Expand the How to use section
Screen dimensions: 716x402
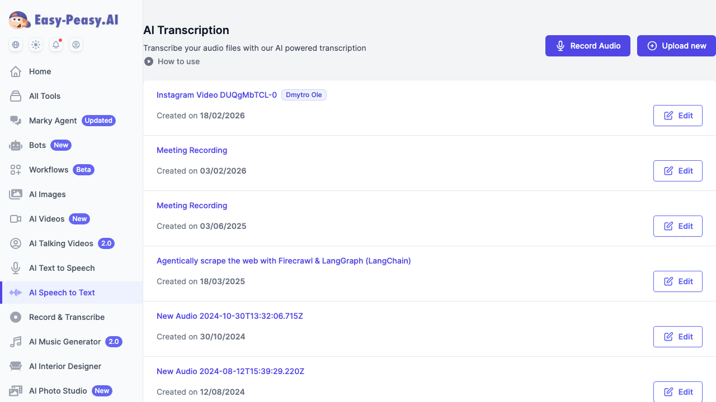coord(172,61)
